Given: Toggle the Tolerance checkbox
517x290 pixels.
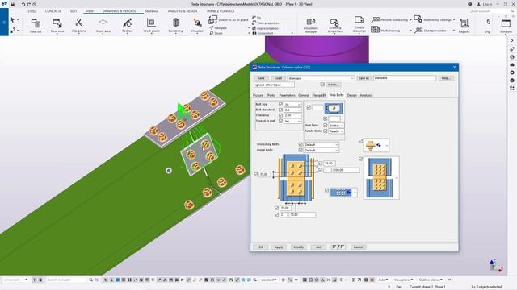Looking at the screenshot, I should point(280,115).
